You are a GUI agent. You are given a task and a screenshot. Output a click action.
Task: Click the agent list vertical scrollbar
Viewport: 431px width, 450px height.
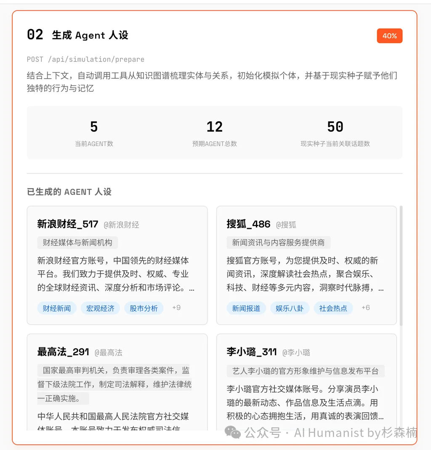click(x=401, y=265)
